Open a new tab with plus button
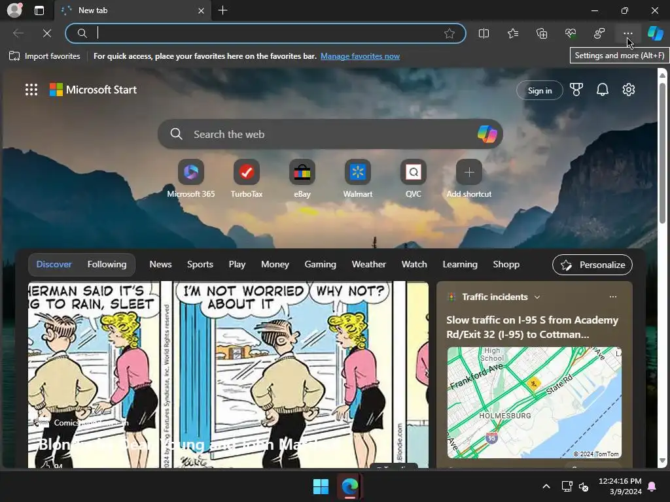 point(222,10)
